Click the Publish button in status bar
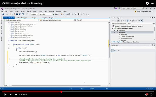 [150, 89]
